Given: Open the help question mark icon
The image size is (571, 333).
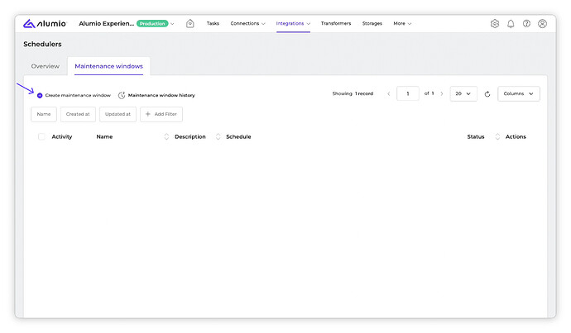Looking at the screenshot, I should [526, 24].
